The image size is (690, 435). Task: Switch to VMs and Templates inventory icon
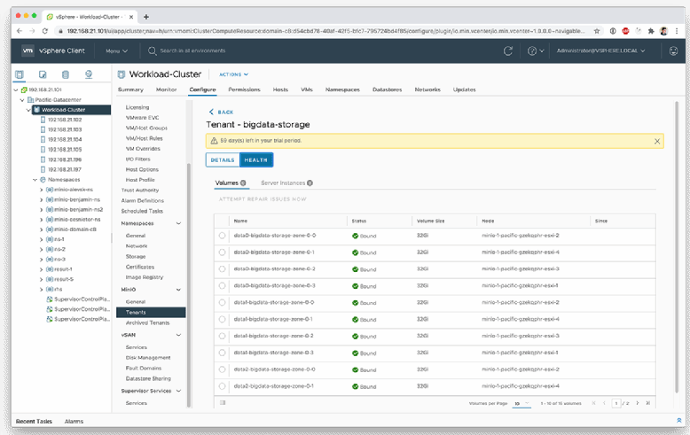pyautogui.click(x=43, y=74)
